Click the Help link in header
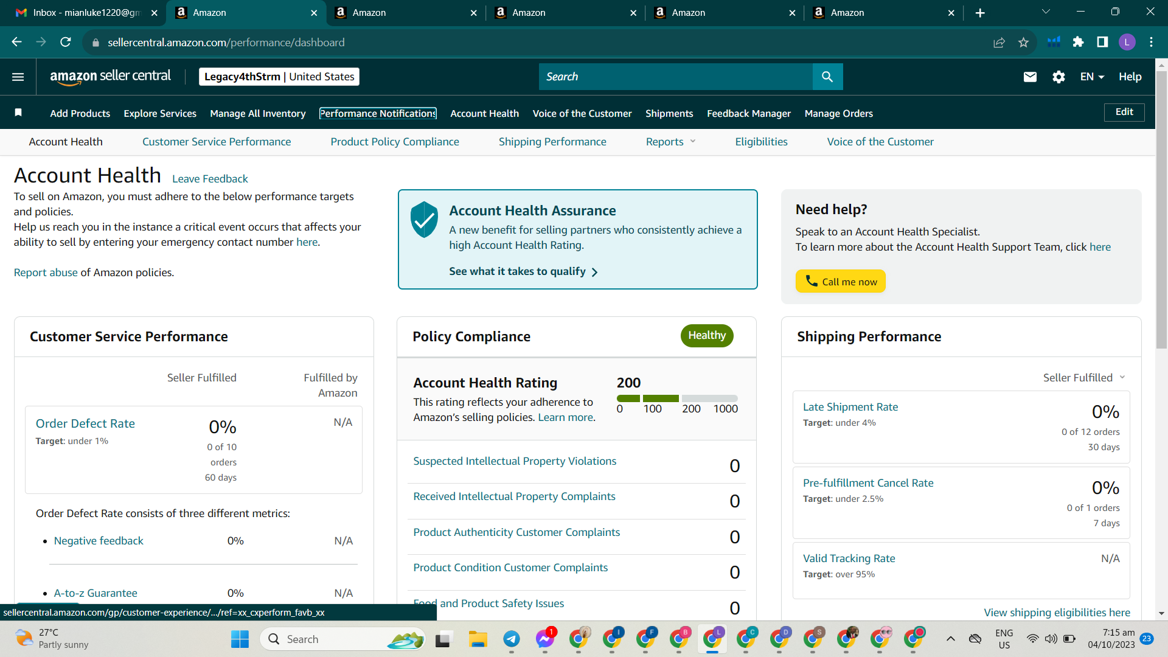This screenshot has height=657, width=1168. [1130, 77]
